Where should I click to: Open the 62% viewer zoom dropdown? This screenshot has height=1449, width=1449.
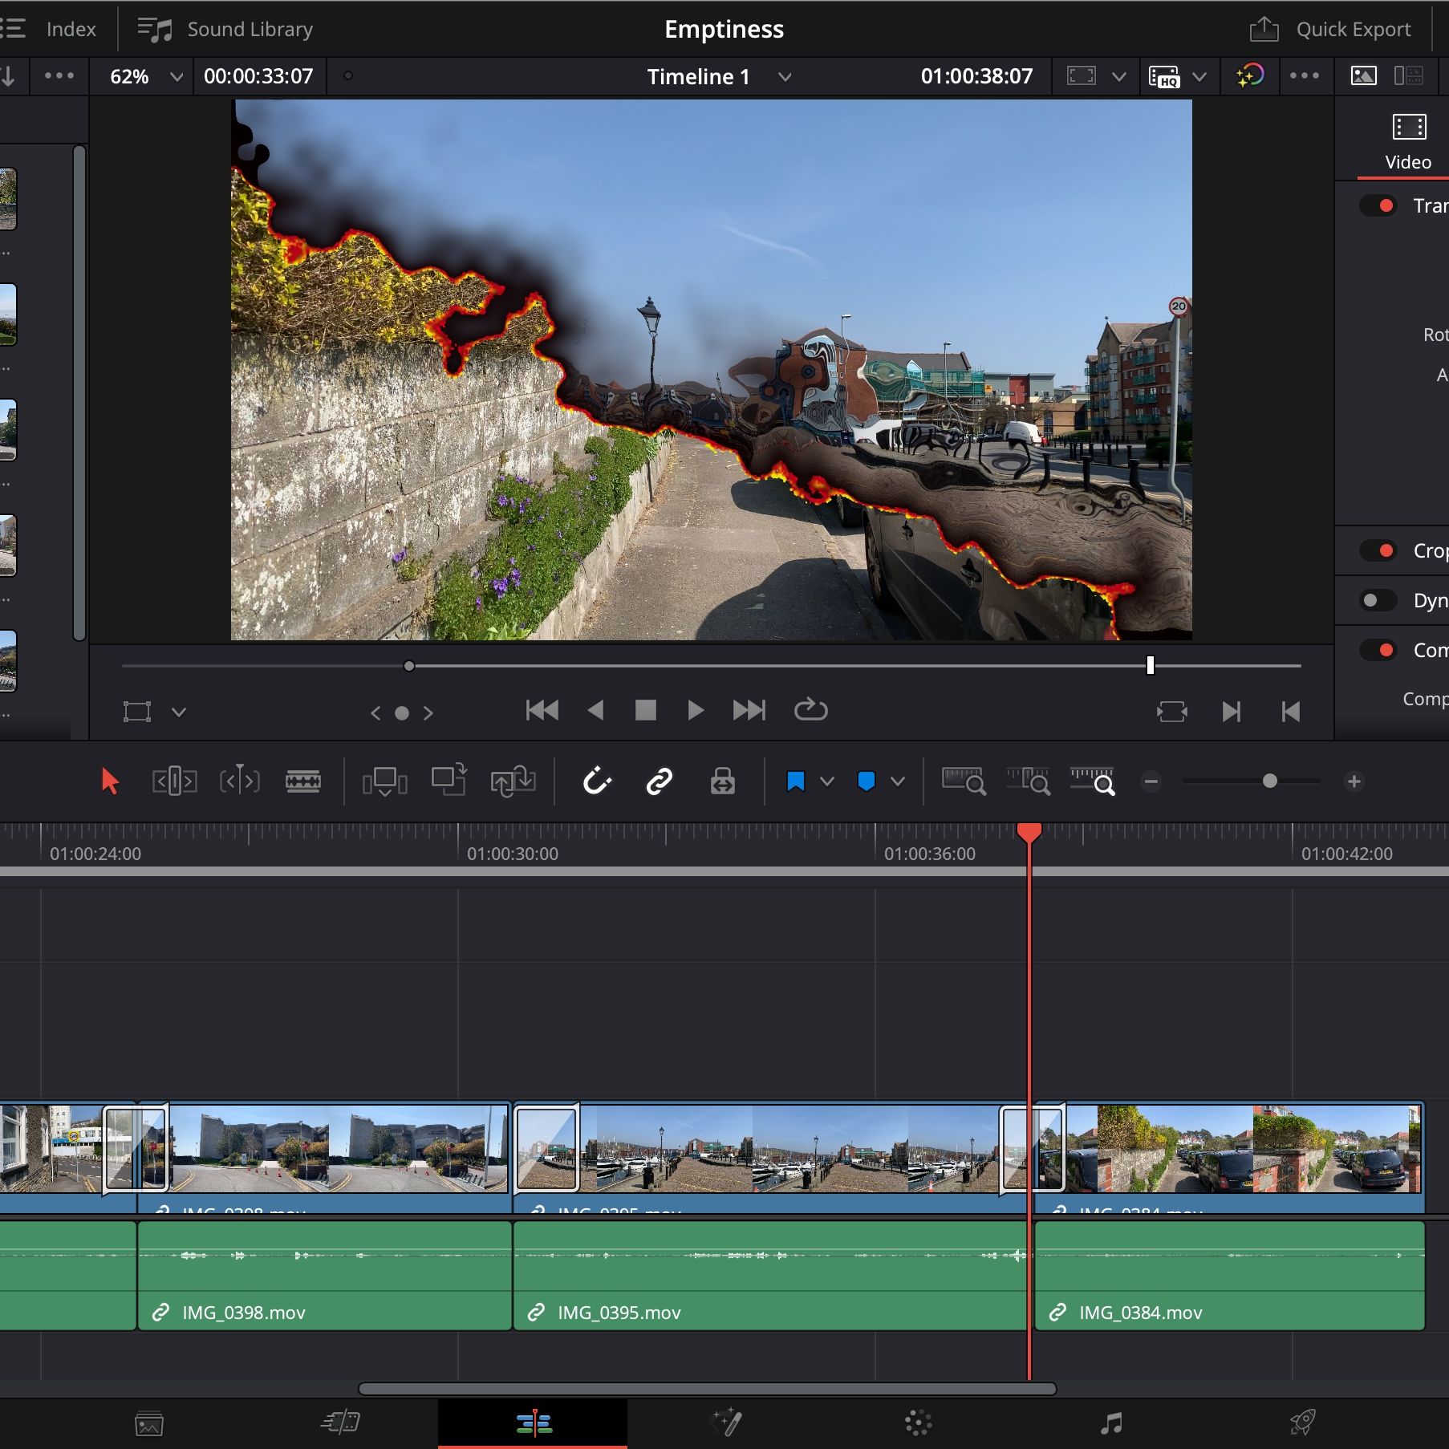click(176, 77)
